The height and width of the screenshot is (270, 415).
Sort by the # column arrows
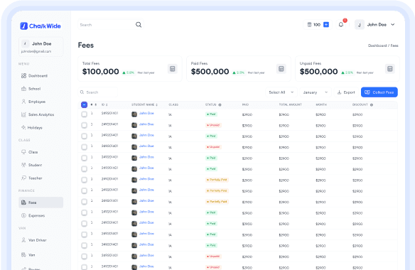click(x=95, y=105)
